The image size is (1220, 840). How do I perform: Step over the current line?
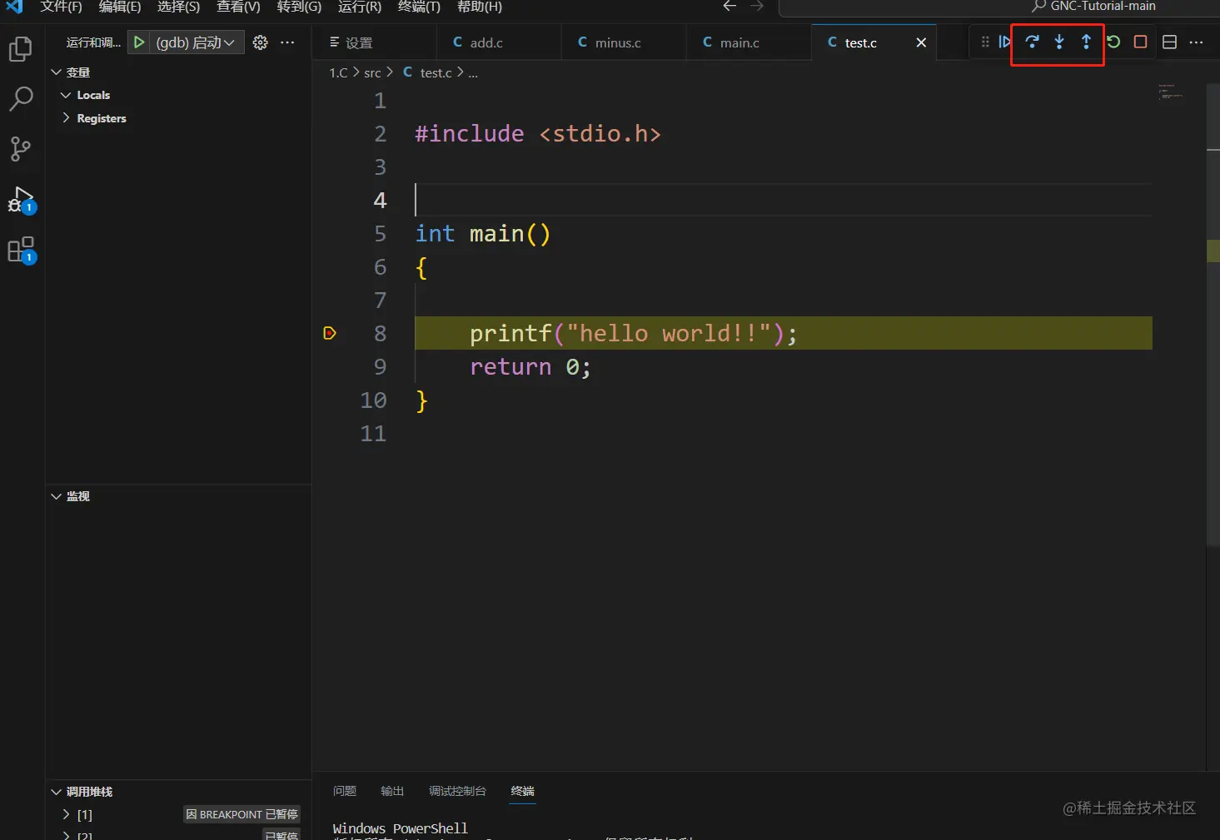click(1032, 42)
